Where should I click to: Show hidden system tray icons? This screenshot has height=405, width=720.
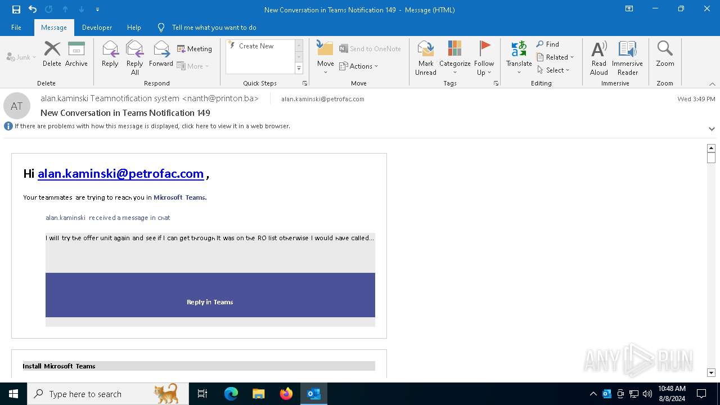(x=593, y=394)
